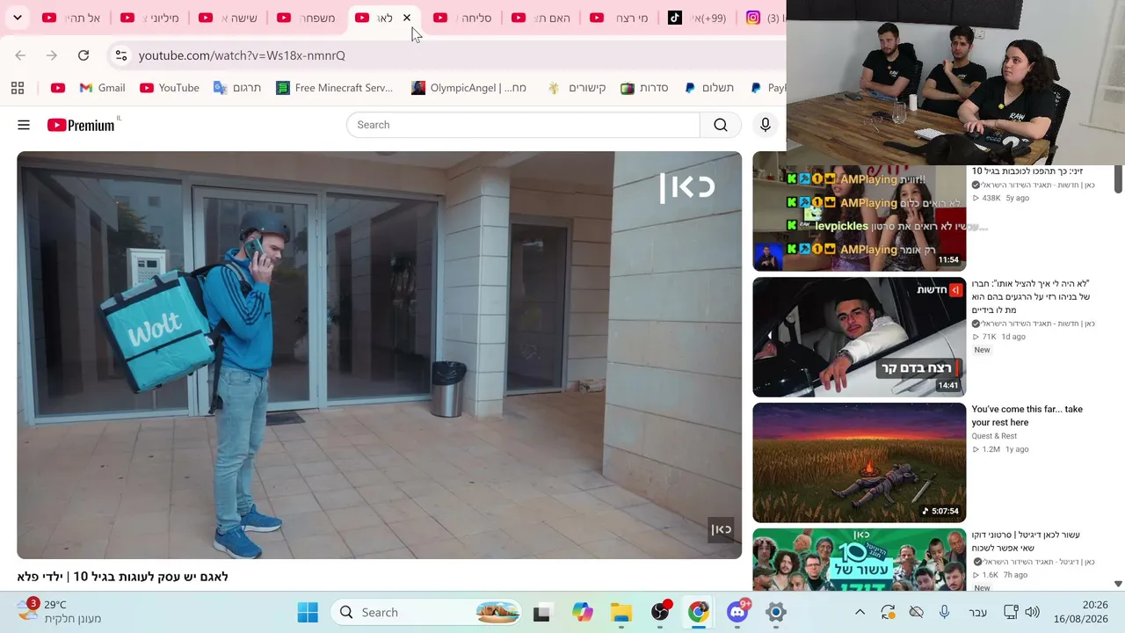Open the Quest & Rest channel

(994, 436)
